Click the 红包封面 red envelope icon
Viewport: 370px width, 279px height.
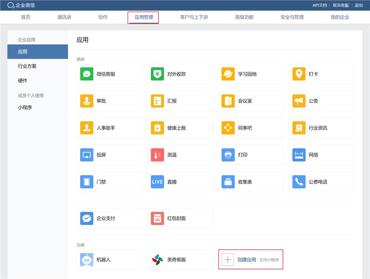pos(157,218)
